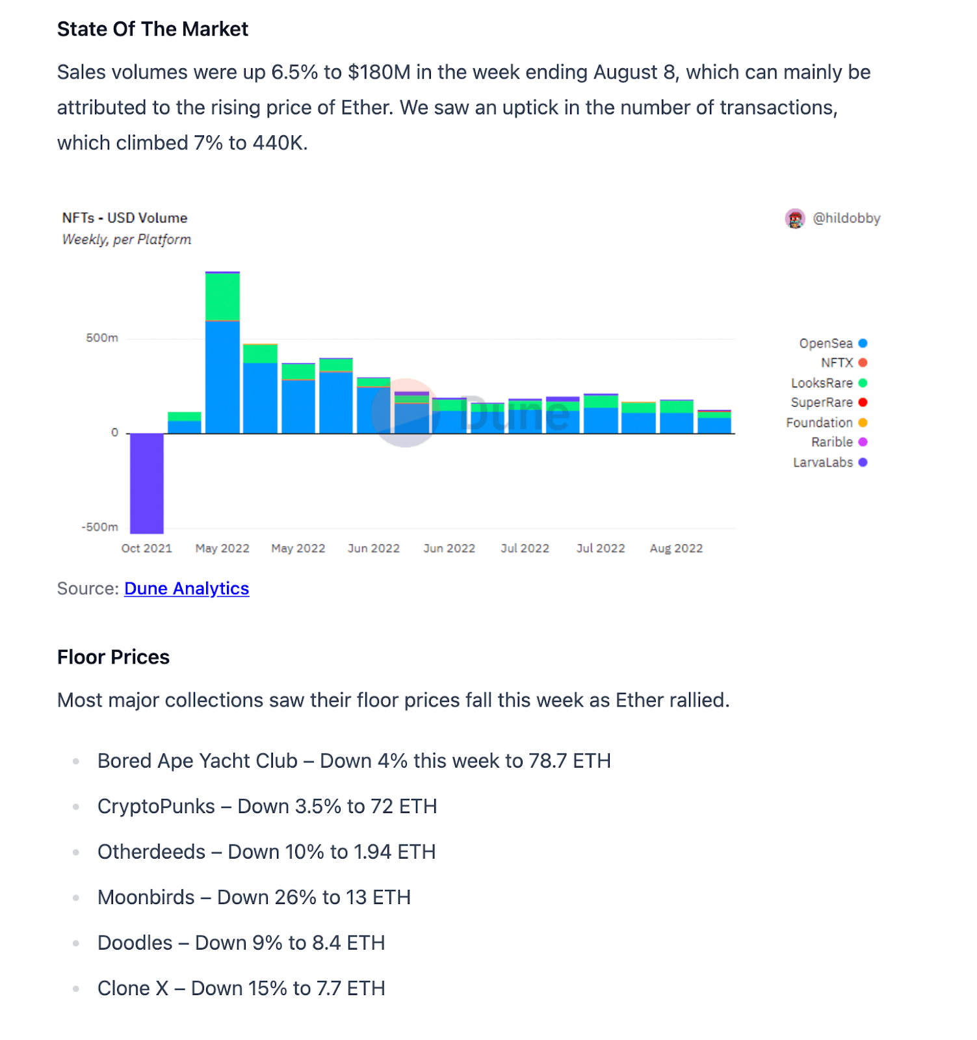Select the negative purple Oct 2021 bar
The width and height of the screenshot is (977, 1040).
pyautogui.click(x=147, y=483)
